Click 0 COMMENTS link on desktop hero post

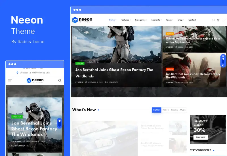(x=112, y=82)
